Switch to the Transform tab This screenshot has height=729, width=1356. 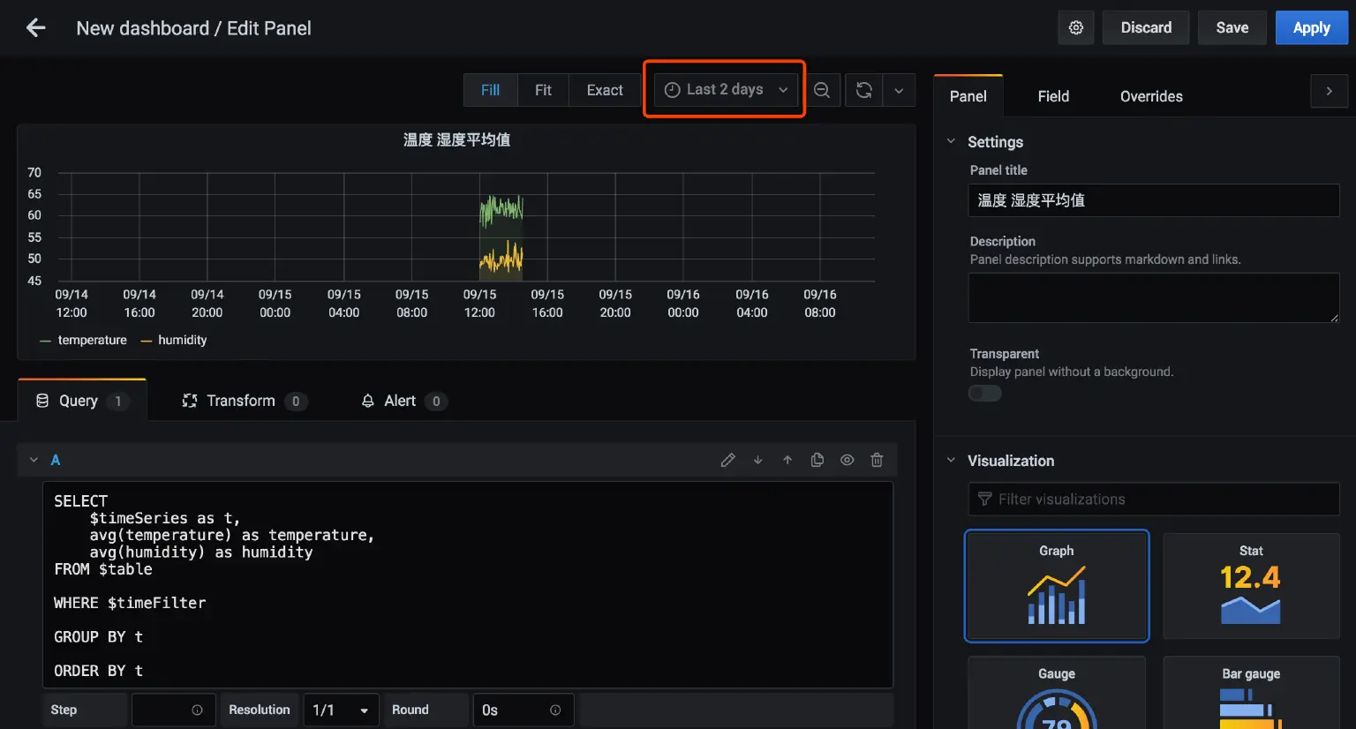[x=241, y=401]
